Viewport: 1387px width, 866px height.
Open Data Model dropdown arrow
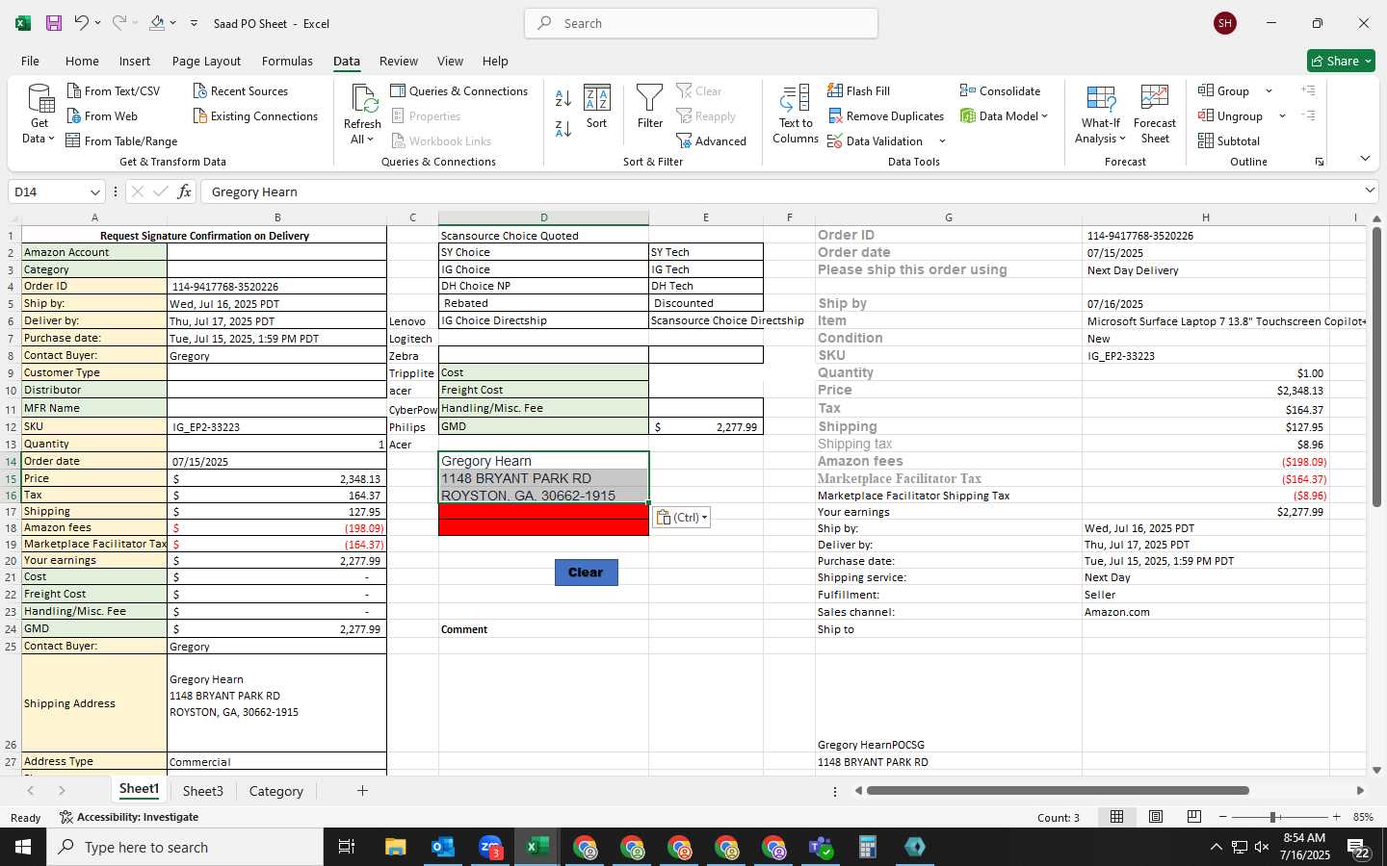point(1044,116)
